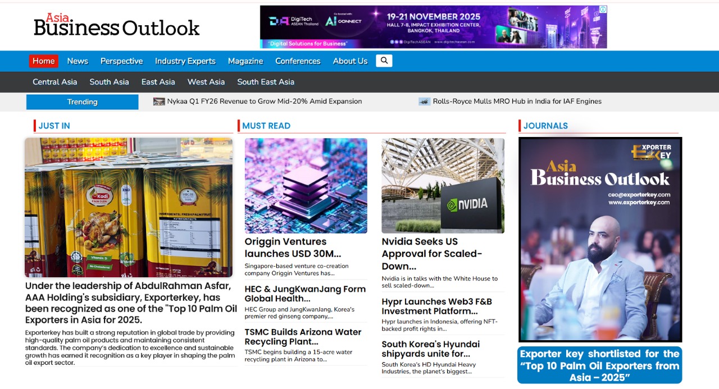Screen dimensions: 719x389
Task: Open the Home menu item
Action: (x=44, y=61)
